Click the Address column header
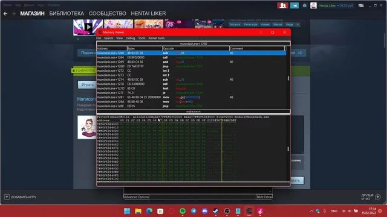Viewport: 387px width, 217px height. [x=112, y=48]
